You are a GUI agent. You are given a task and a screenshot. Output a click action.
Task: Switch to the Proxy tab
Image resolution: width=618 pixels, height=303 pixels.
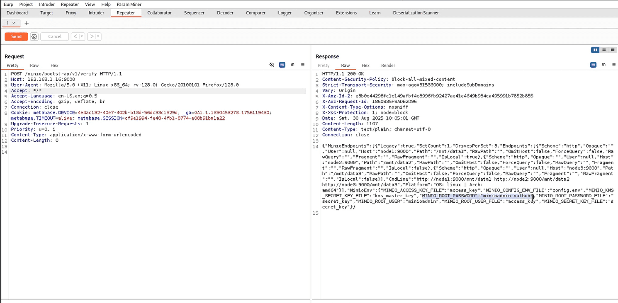[71, 13]
